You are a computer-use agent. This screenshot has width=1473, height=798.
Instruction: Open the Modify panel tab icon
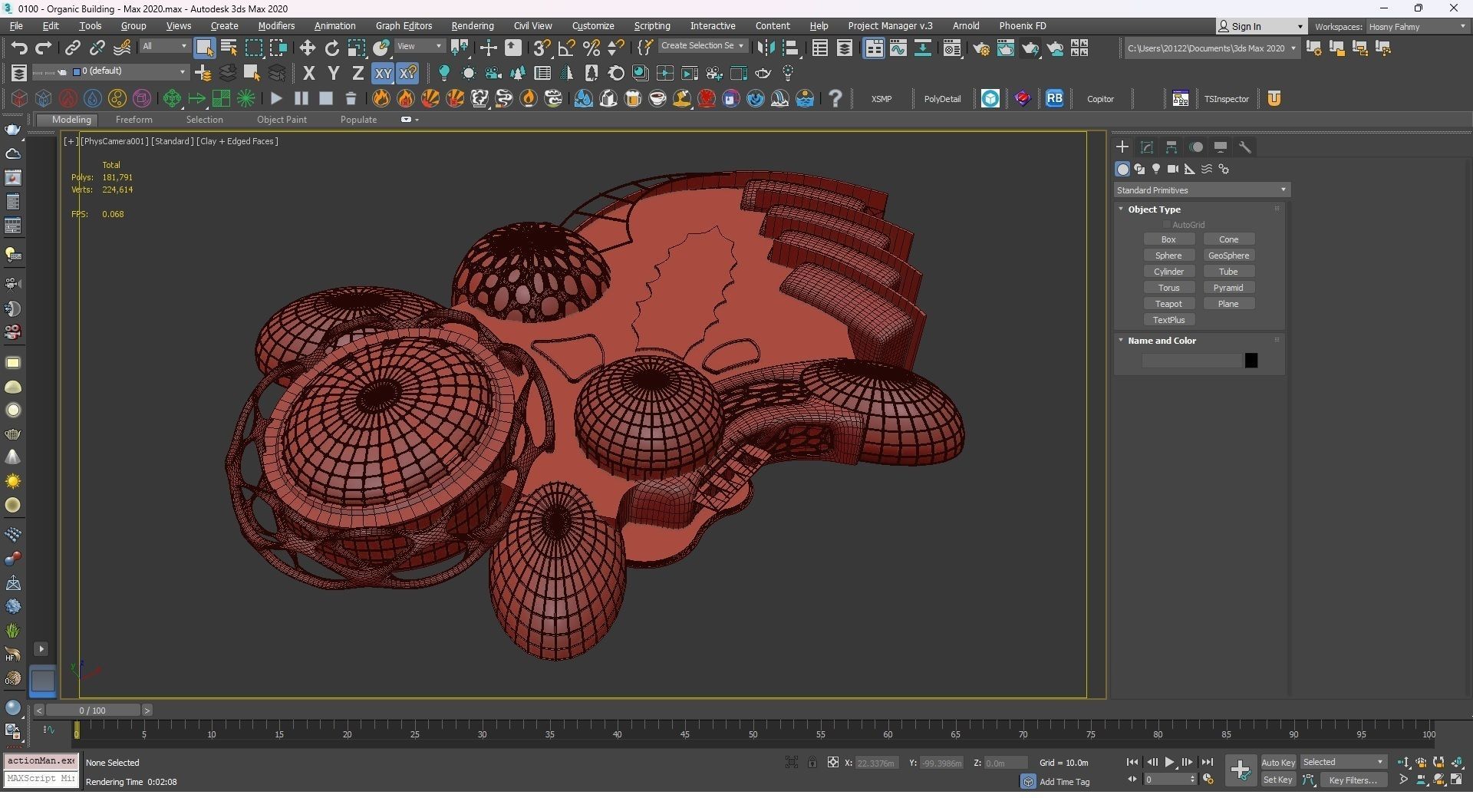click(x=1147, y=147)
